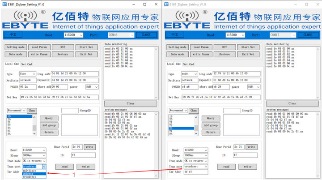Viewport: 322px width, 180px height.
Task: Click PANID field 97 2a in left window
Action: click(x=28, y=87)
